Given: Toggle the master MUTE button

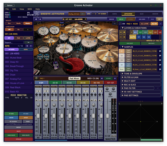Looking at the screenshot, I should [114, 136].
